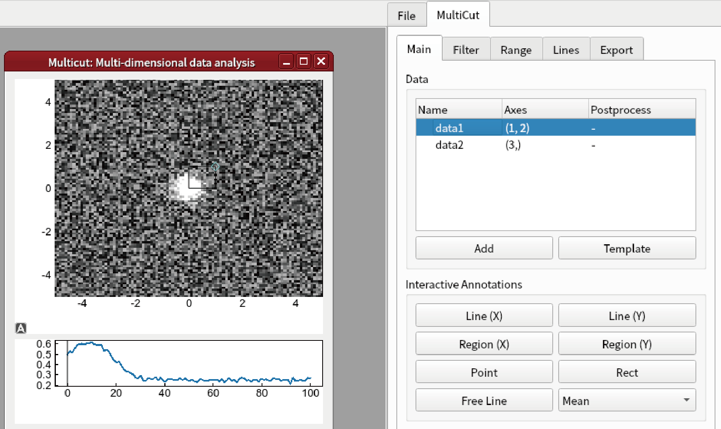Add a Rect annotation
721x429 pixels.
627,372
